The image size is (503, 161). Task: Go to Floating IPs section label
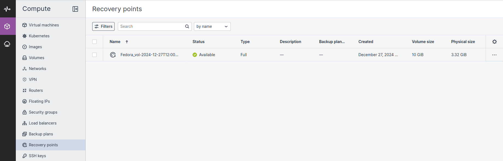tap(39, 101)
